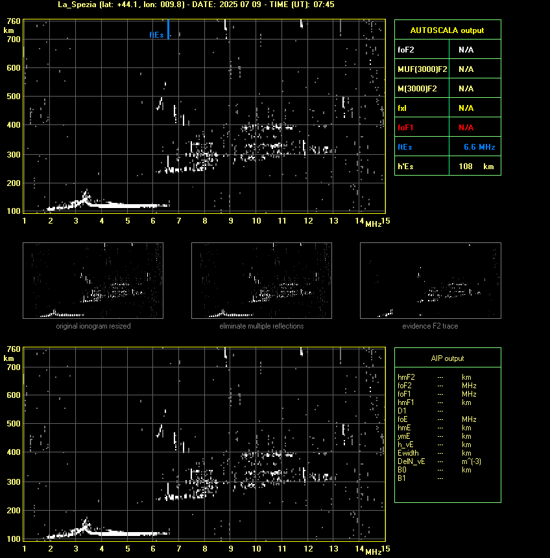Click the MUF(3000)F2 label
550x558 pixels.
(422, 69)
